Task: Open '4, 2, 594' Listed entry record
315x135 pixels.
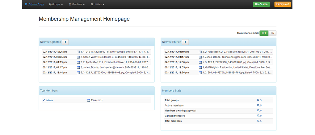Action: click(x=237, y=73)
